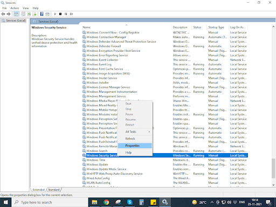The image size is (276, 207).
Task: Switch to the Standard tab
Action: [54, 190]
